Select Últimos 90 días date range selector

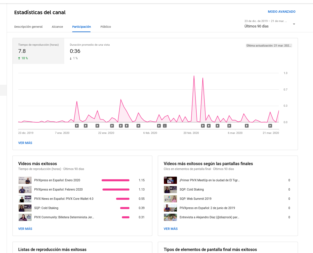pyautogui.click(x=270, y=24)
